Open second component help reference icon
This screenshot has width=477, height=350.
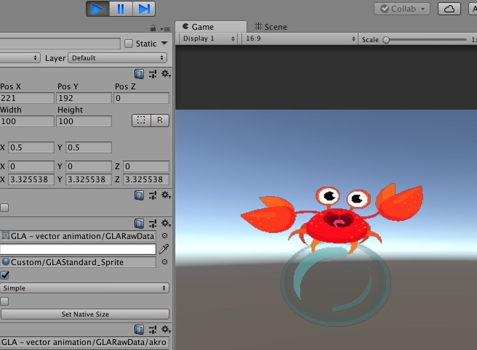(139, 195)
